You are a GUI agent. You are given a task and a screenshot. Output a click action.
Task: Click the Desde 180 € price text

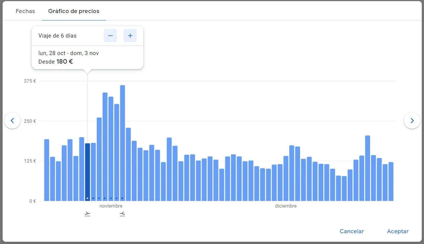click(55, 62)
